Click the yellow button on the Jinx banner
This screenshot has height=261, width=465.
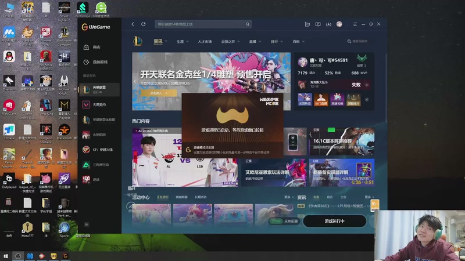click(x=159, y=93)
